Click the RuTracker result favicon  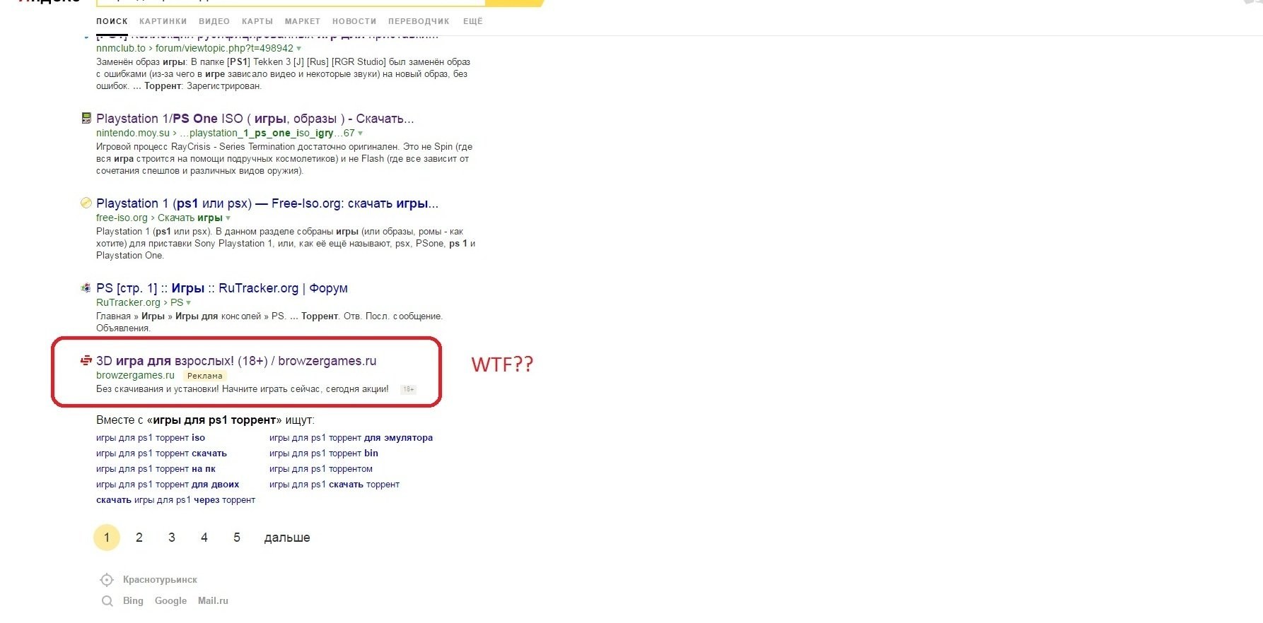[x=86, y=288]
